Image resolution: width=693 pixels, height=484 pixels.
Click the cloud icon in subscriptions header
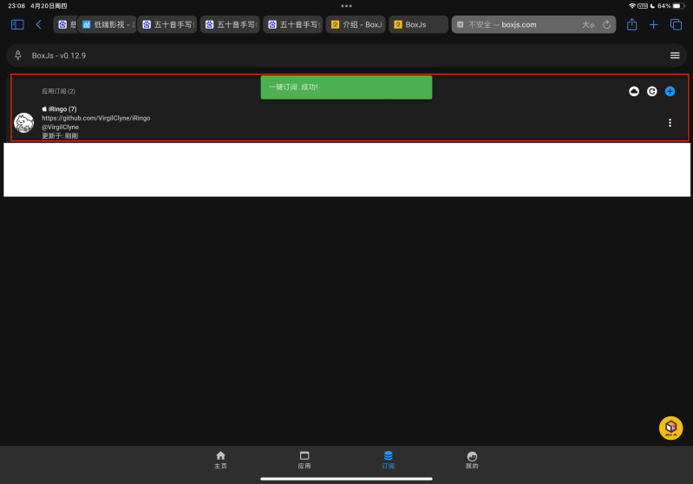coord(634,91)
